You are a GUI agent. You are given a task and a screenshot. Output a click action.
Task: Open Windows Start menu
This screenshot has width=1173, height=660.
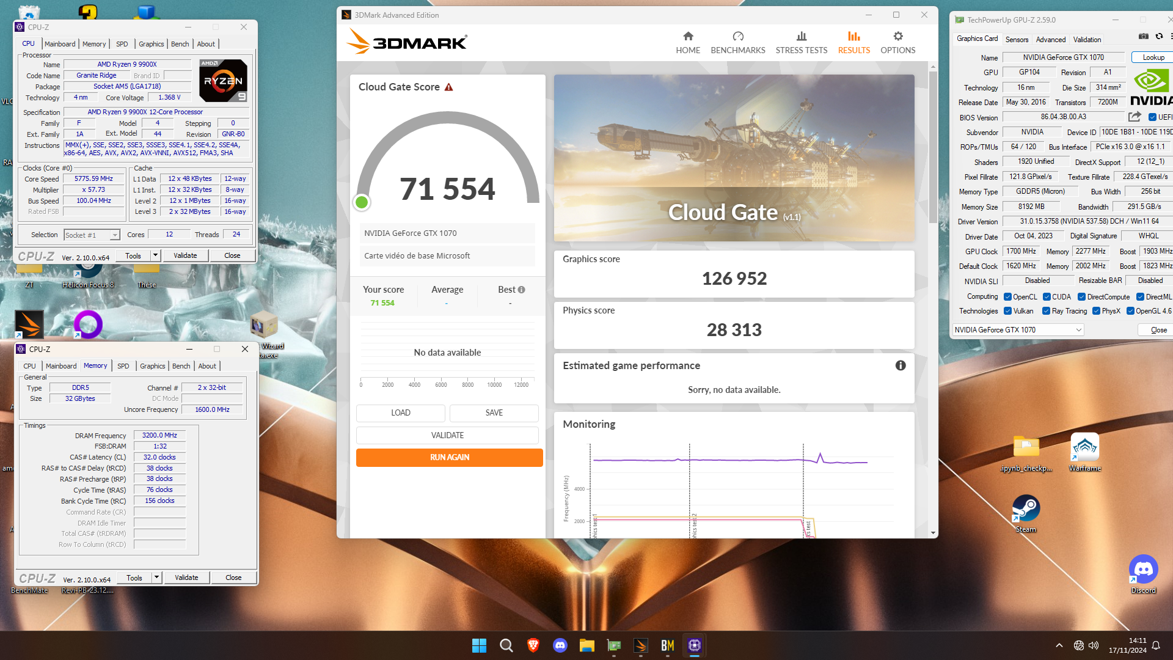480,645
